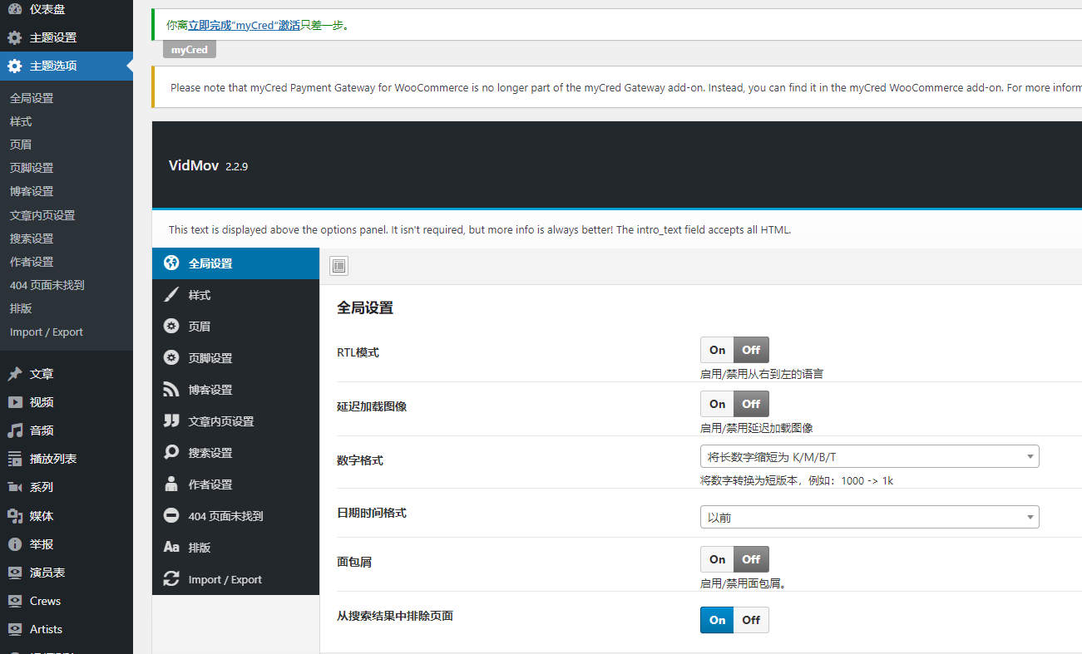Click the 举报 info circle icon
The height and width of the screenshot is (654, 1082).
15,544
